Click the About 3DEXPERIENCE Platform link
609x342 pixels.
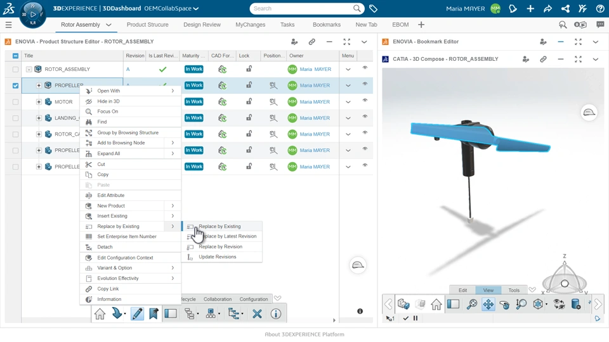click(304, 334)
